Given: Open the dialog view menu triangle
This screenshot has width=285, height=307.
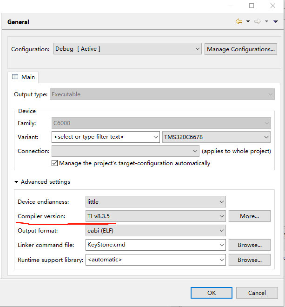Looking at the screenshot, I should (276, 21).
